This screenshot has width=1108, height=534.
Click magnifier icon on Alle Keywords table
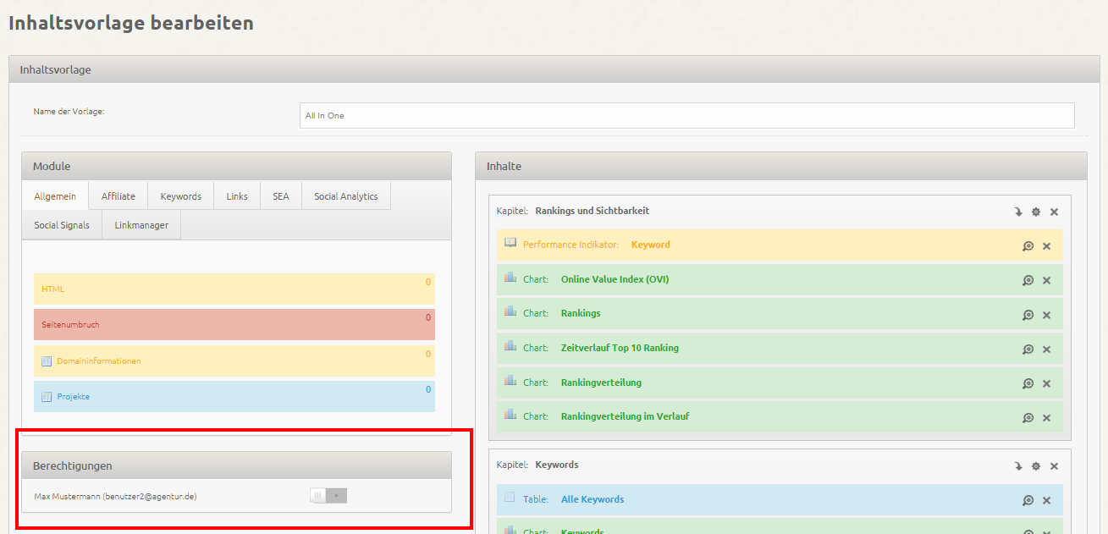1028,501
